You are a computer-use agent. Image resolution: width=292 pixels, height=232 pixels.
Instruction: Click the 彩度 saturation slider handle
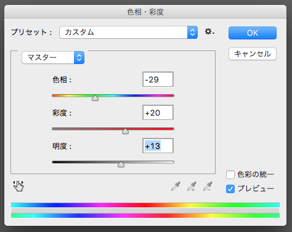coord(125,131)
